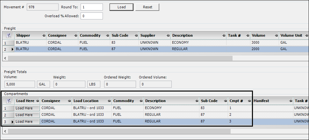Image resolution: width=309 pixels, height=140 pixels.
Task: Open the Compartments grid column chooser icon
Action: (9, 101)
